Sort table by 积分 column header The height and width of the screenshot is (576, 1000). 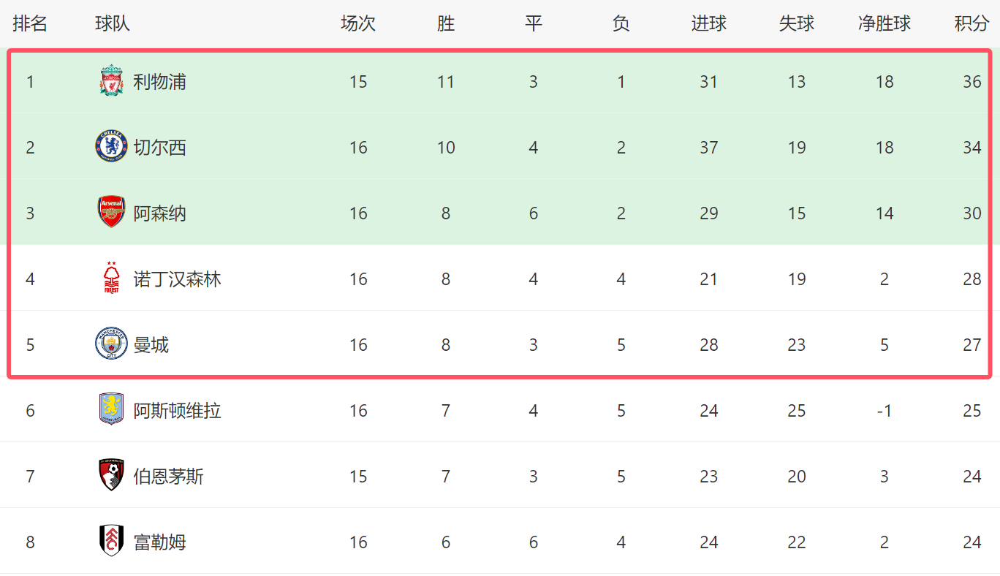tap(971, 23)
